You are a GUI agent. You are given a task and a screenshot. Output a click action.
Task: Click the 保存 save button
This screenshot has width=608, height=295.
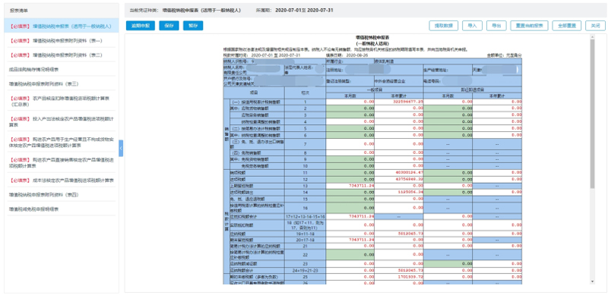click(169, 26)
